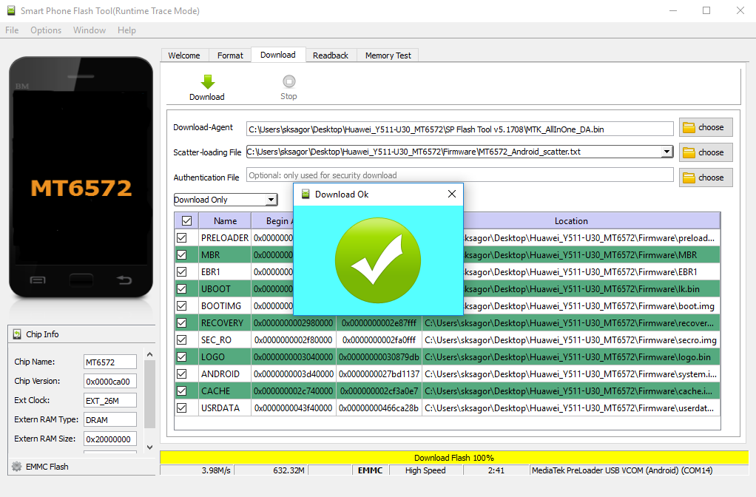Select the Download tab
This screenshot has width=756, height=497.
click(278, 55)
